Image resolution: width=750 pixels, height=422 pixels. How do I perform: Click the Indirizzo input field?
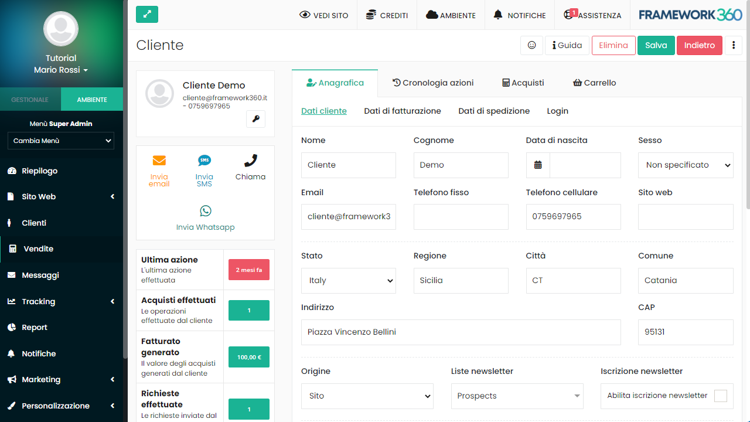point(461,332)
